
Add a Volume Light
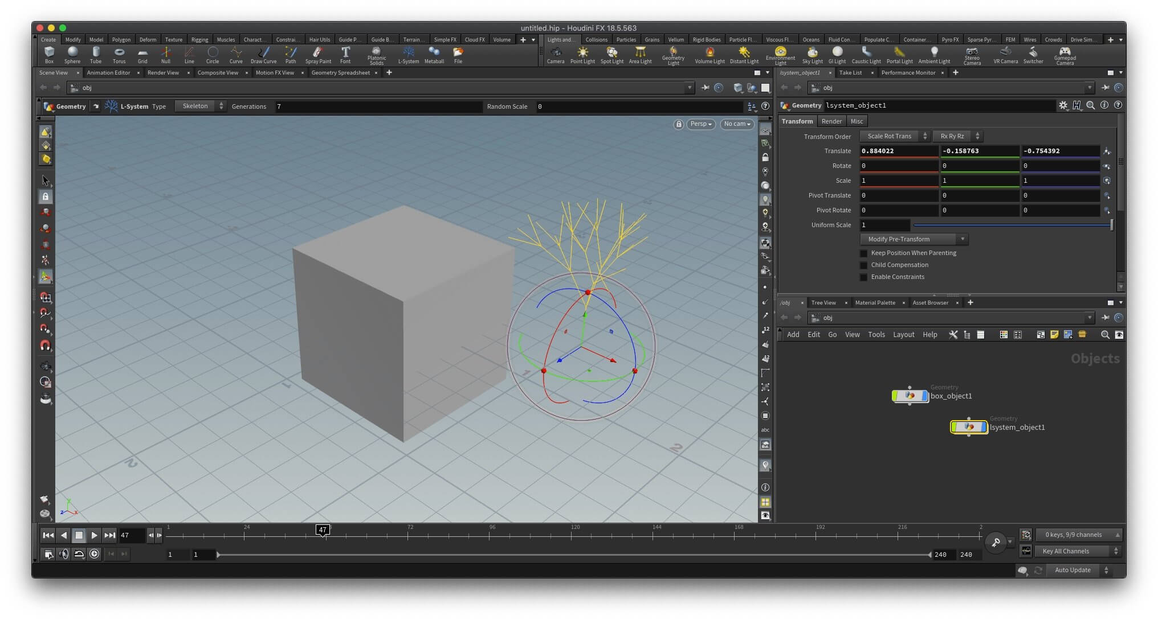710,55
